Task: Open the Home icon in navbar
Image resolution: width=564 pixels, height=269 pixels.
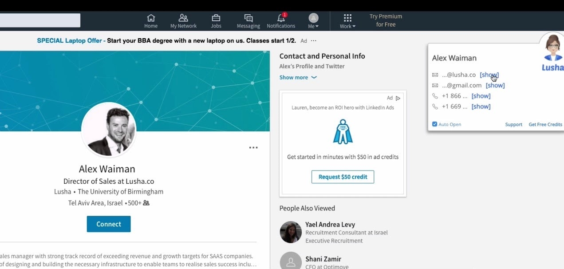Action: 151,18
